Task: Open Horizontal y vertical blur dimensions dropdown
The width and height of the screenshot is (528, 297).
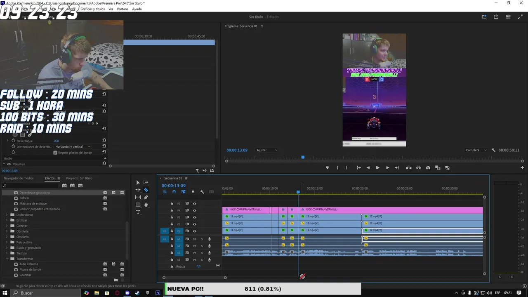Action: point(73,146)
